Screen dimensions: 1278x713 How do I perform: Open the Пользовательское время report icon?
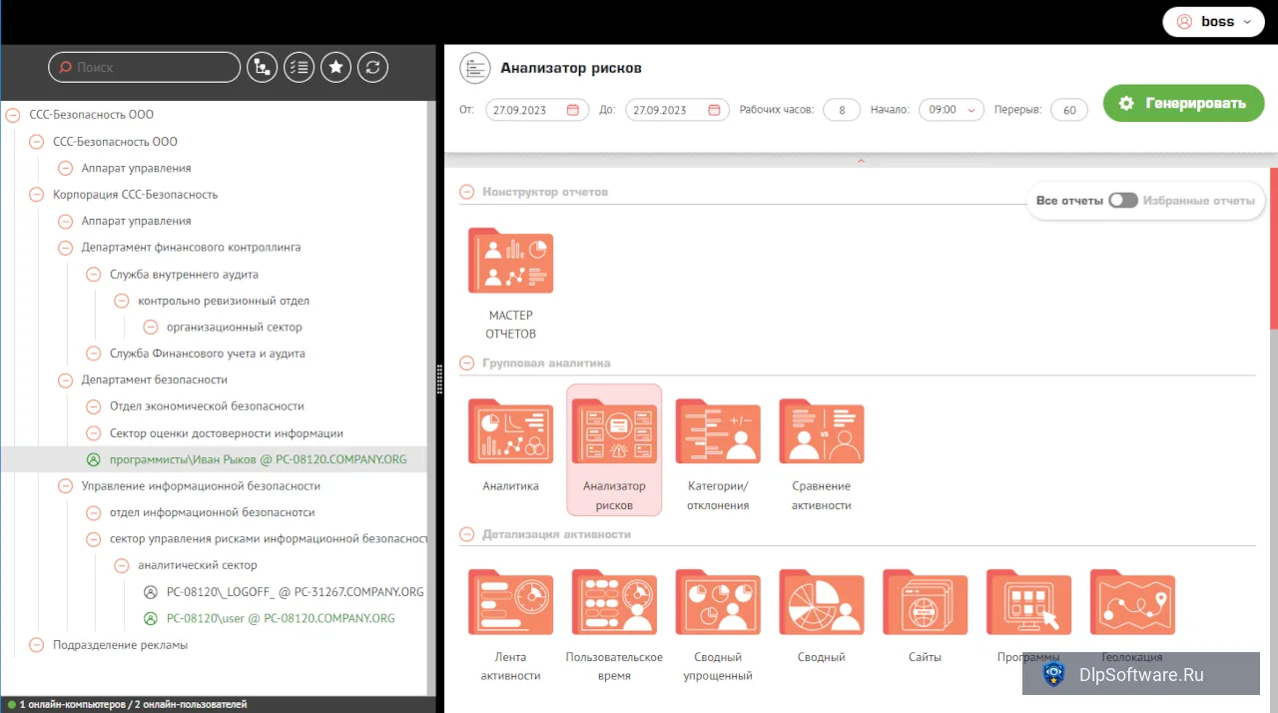[614, 602]
